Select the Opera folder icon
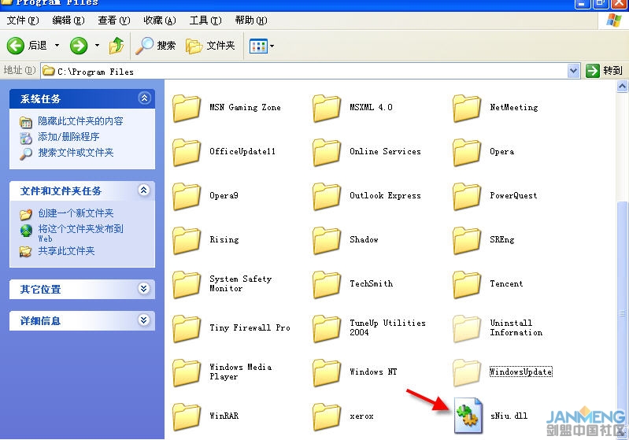 (x=467, y=153)
